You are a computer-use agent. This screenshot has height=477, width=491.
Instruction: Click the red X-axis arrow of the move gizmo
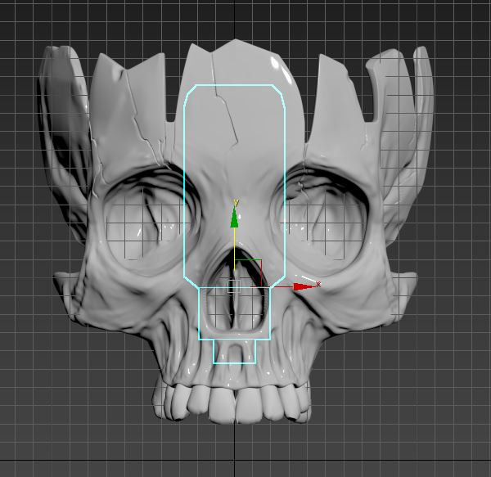[302, 286]
